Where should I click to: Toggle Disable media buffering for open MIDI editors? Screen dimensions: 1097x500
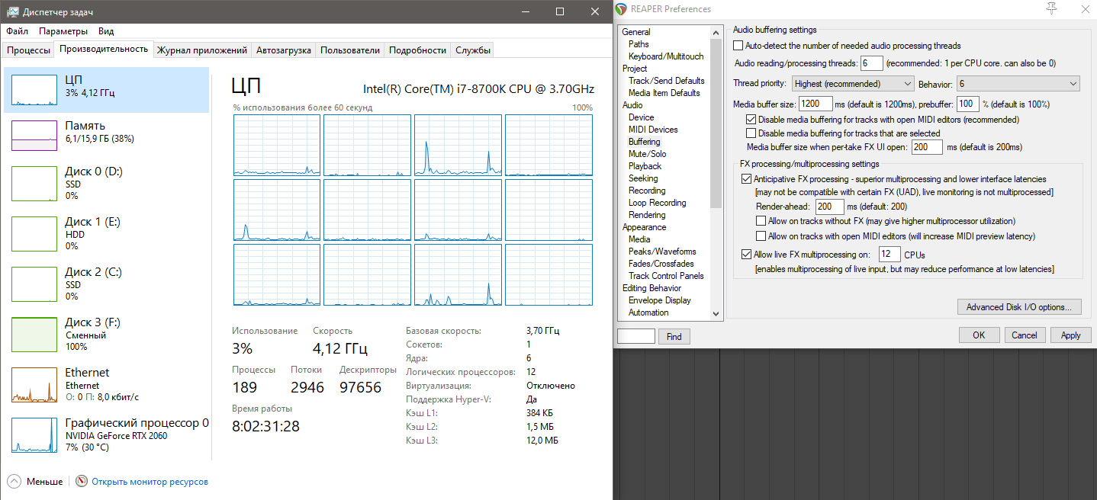(x=751, y=120)
